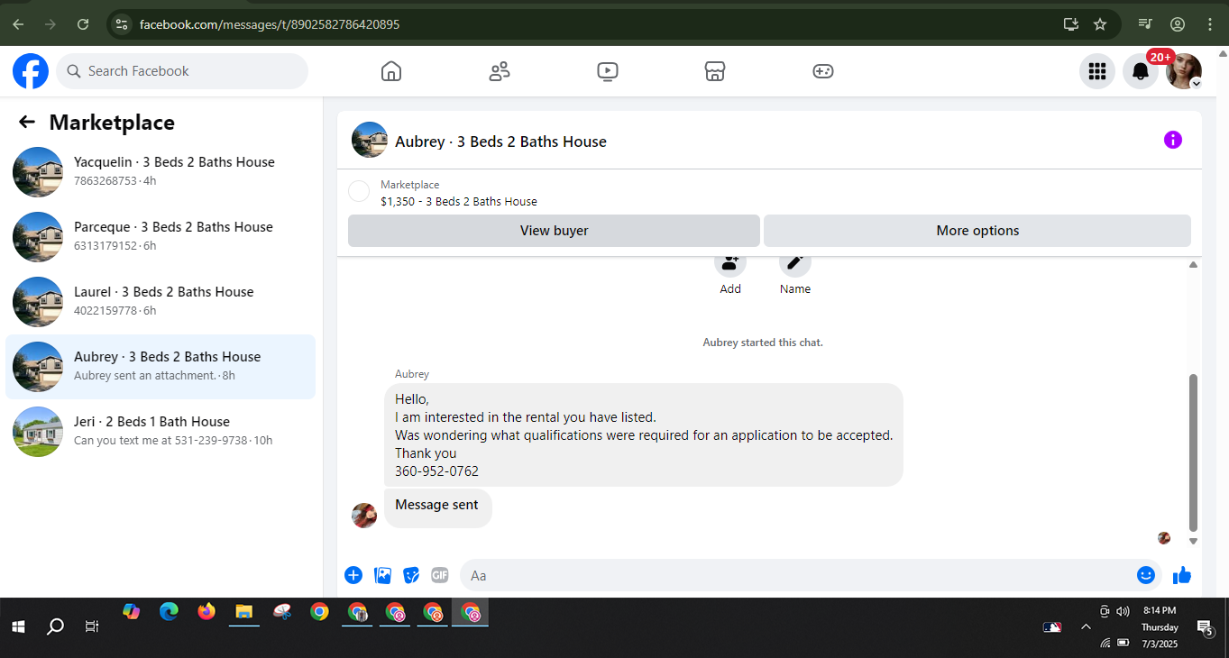The image size is (1229, 658).
Task: Open the Video (Watch) icon
Action: pos(608,71)
